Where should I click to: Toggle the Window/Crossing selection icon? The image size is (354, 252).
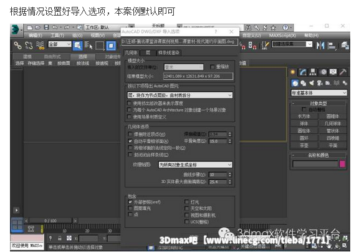click(111, 46)
